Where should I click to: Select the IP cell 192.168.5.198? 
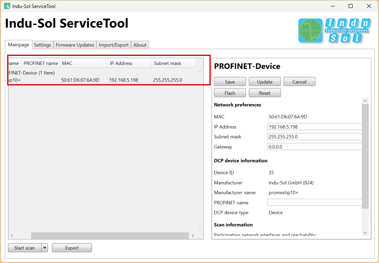pyautogui.click(x=124, y=80)
